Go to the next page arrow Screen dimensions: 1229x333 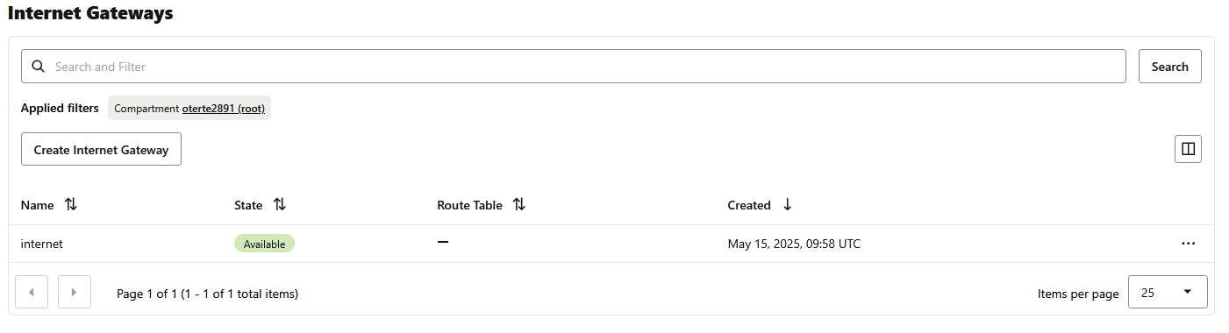point(75,292)
